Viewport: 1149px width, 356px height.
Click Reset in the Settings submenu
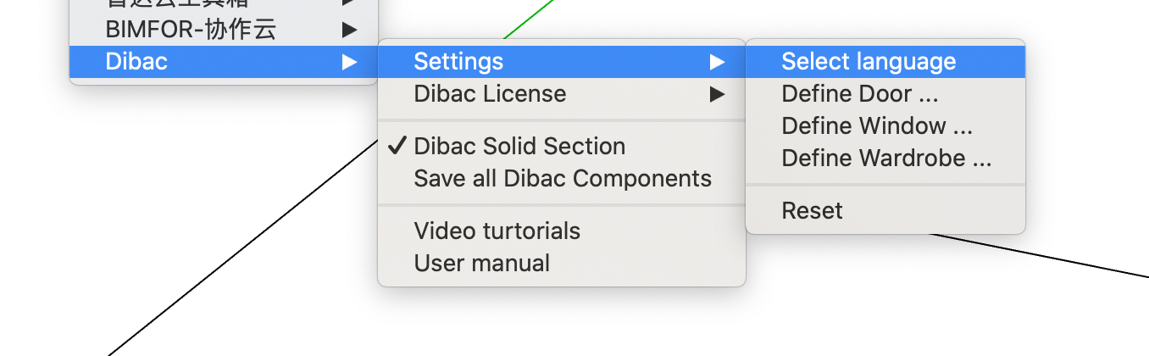pos(812,210)
